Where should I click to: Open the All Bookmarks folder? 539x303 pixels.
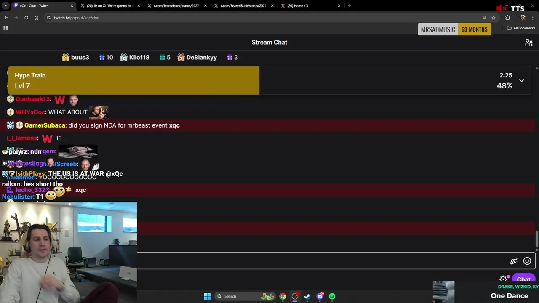click(521, 28)
